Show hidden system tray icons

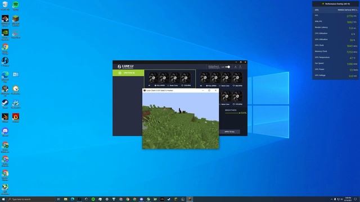331,199
